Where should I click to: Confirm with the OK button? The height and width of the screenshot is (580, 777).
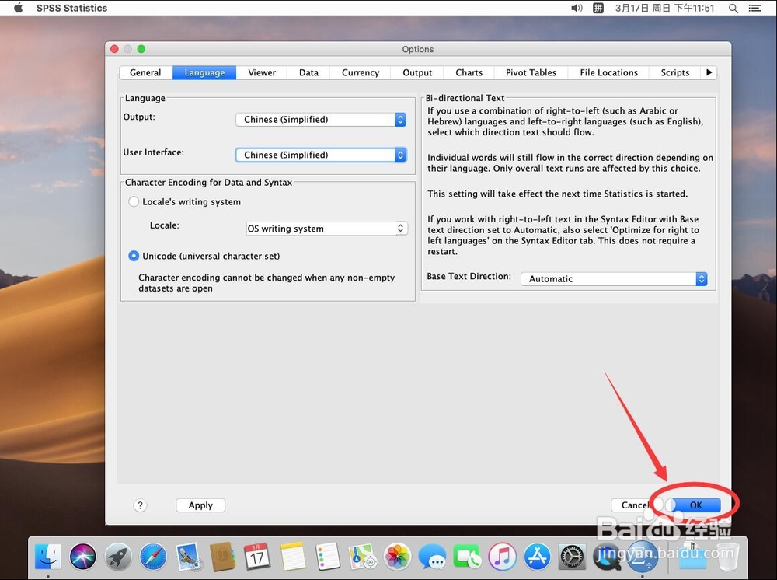point(695,505)
